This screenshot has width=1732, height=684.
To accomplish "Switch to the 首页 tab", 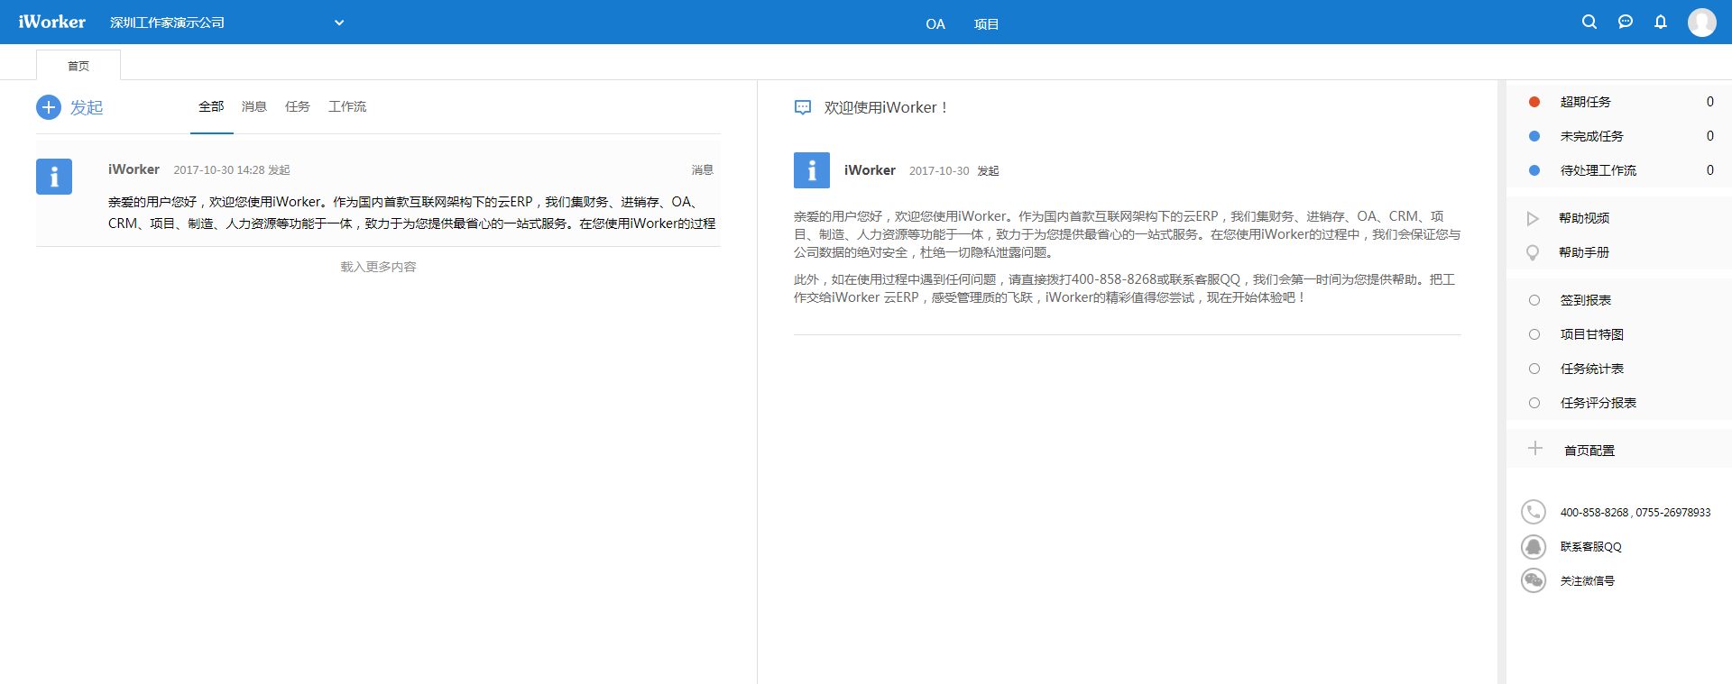I will point(78,66).
